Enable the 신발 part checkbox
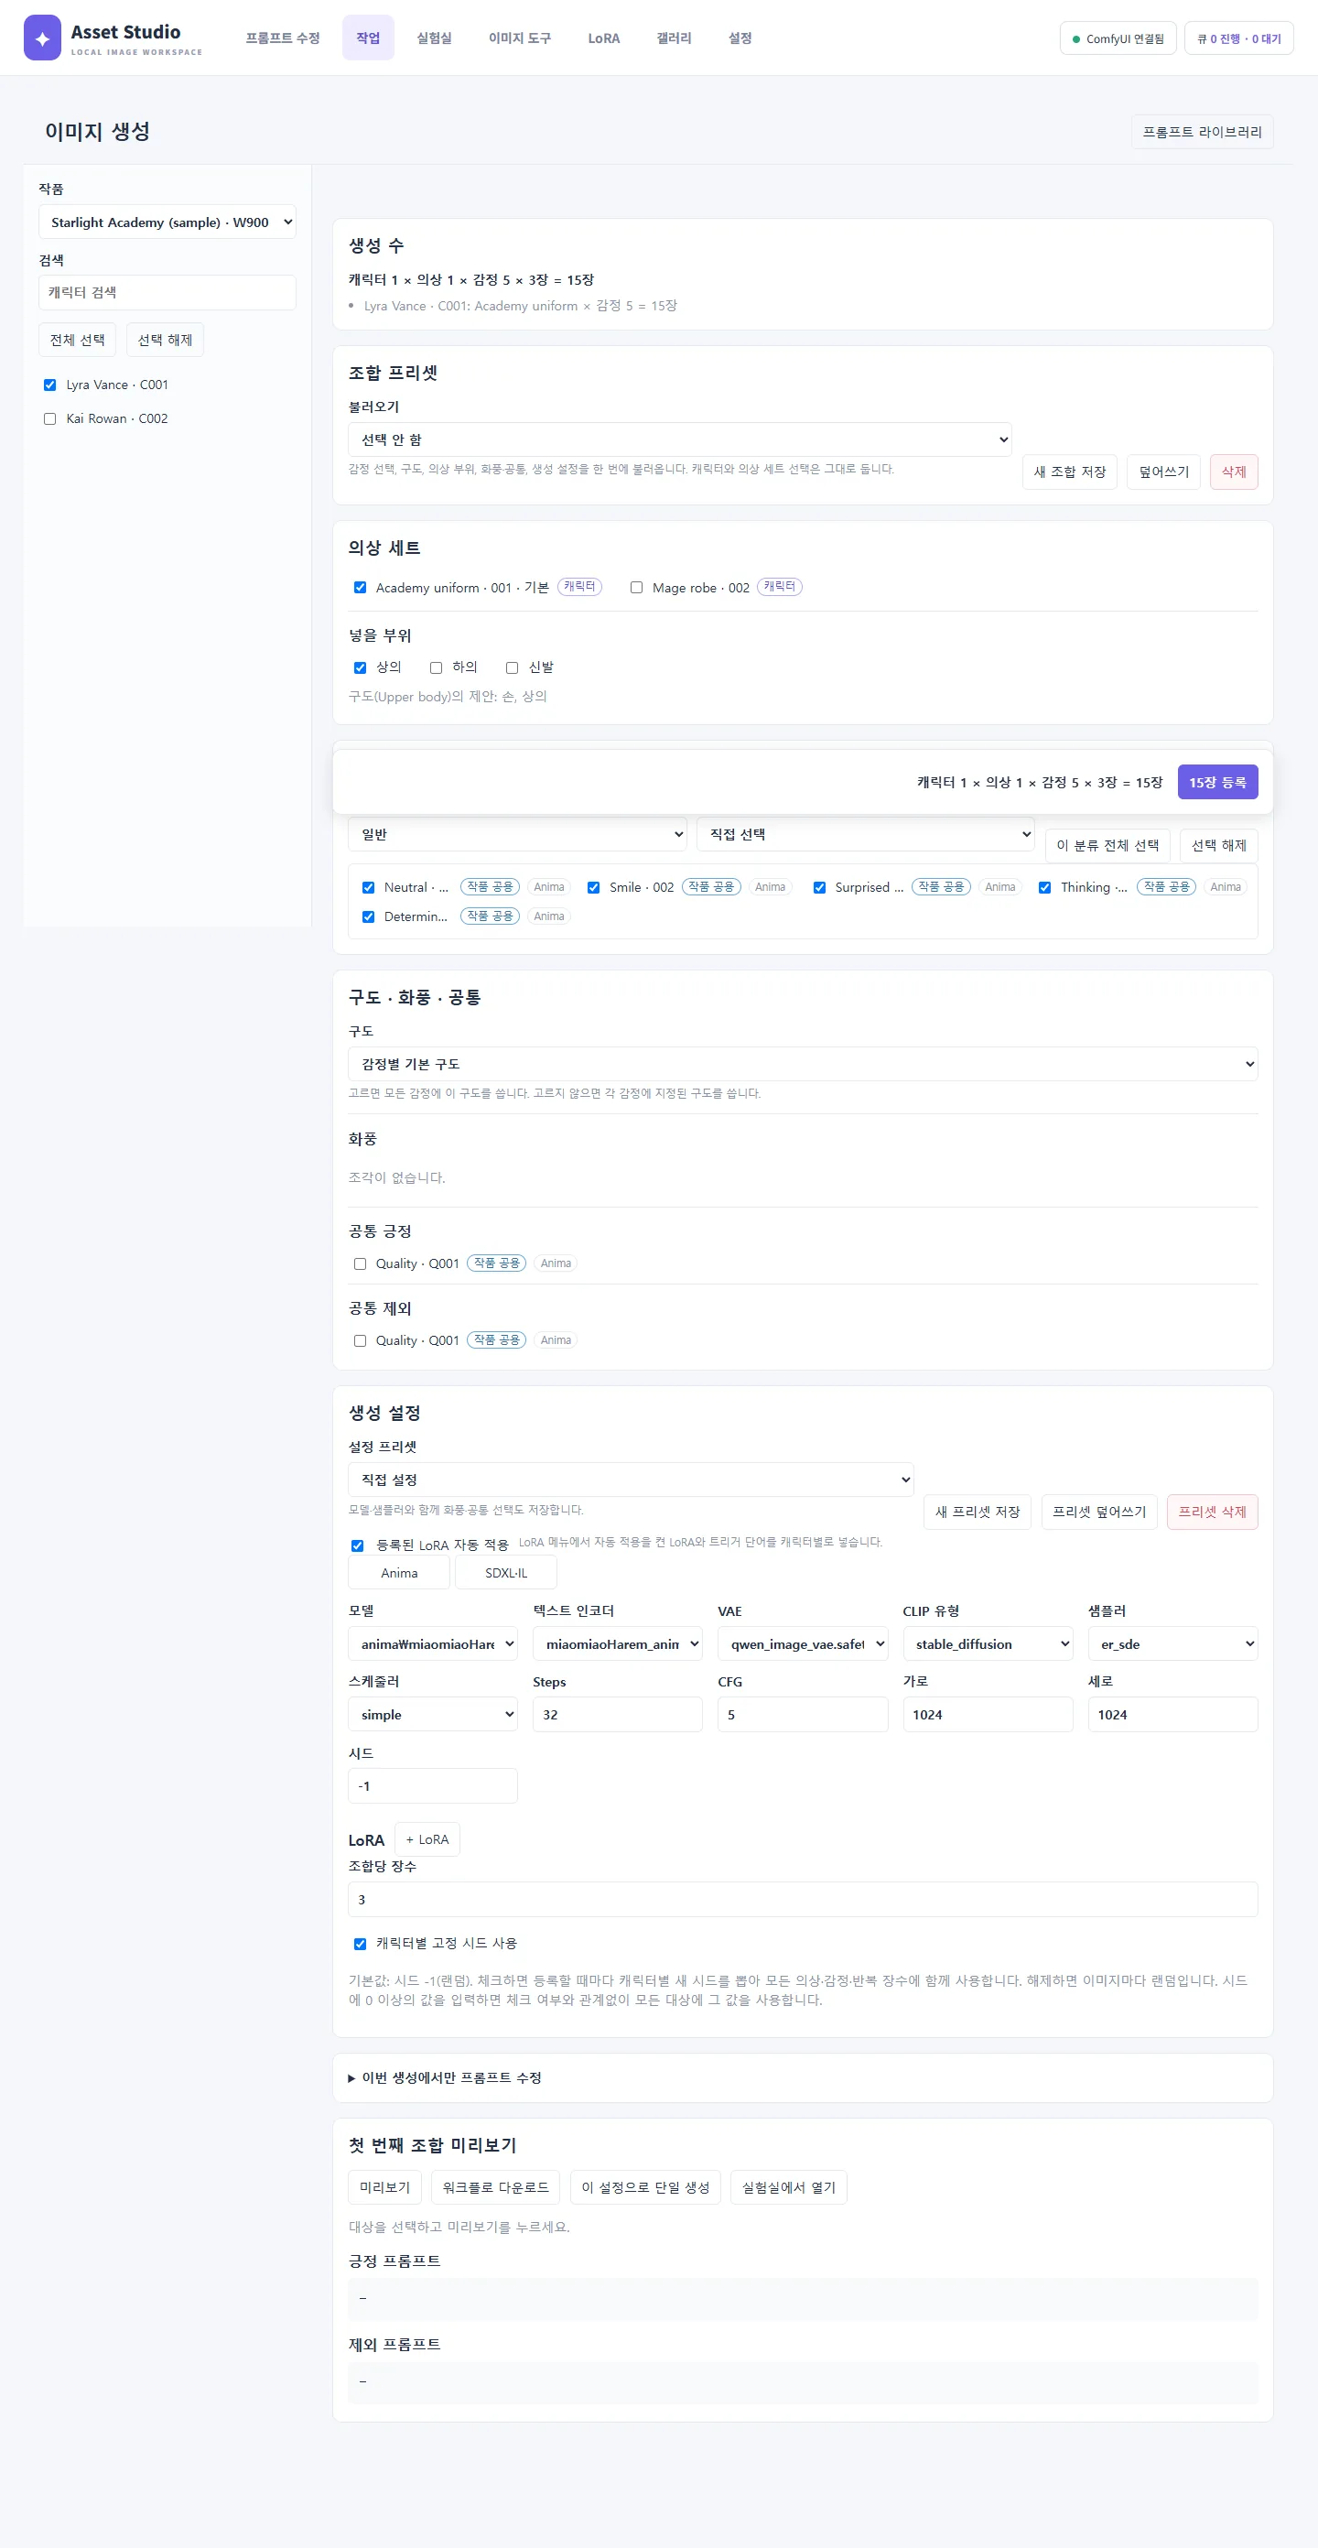The height and width of the screenshot is (2548, 1318). [x=513, y=667]
